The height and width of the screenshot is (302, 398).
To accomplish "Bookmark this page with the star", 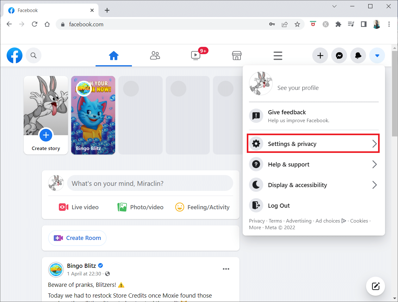I will pos(297,24).
